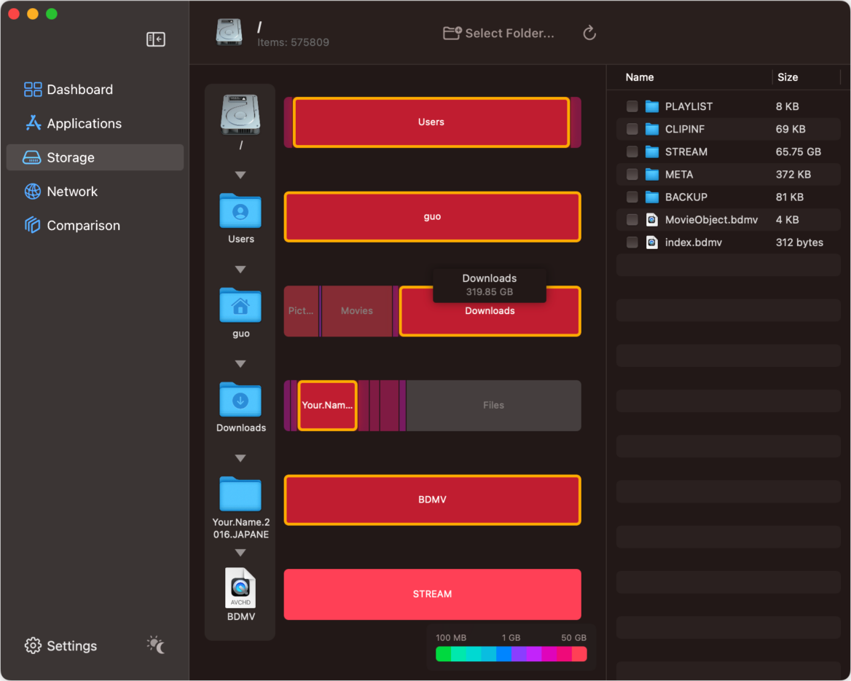Click the STREAM bar at the bottom
Screen dimensions: 851x681
click(433, 594)
